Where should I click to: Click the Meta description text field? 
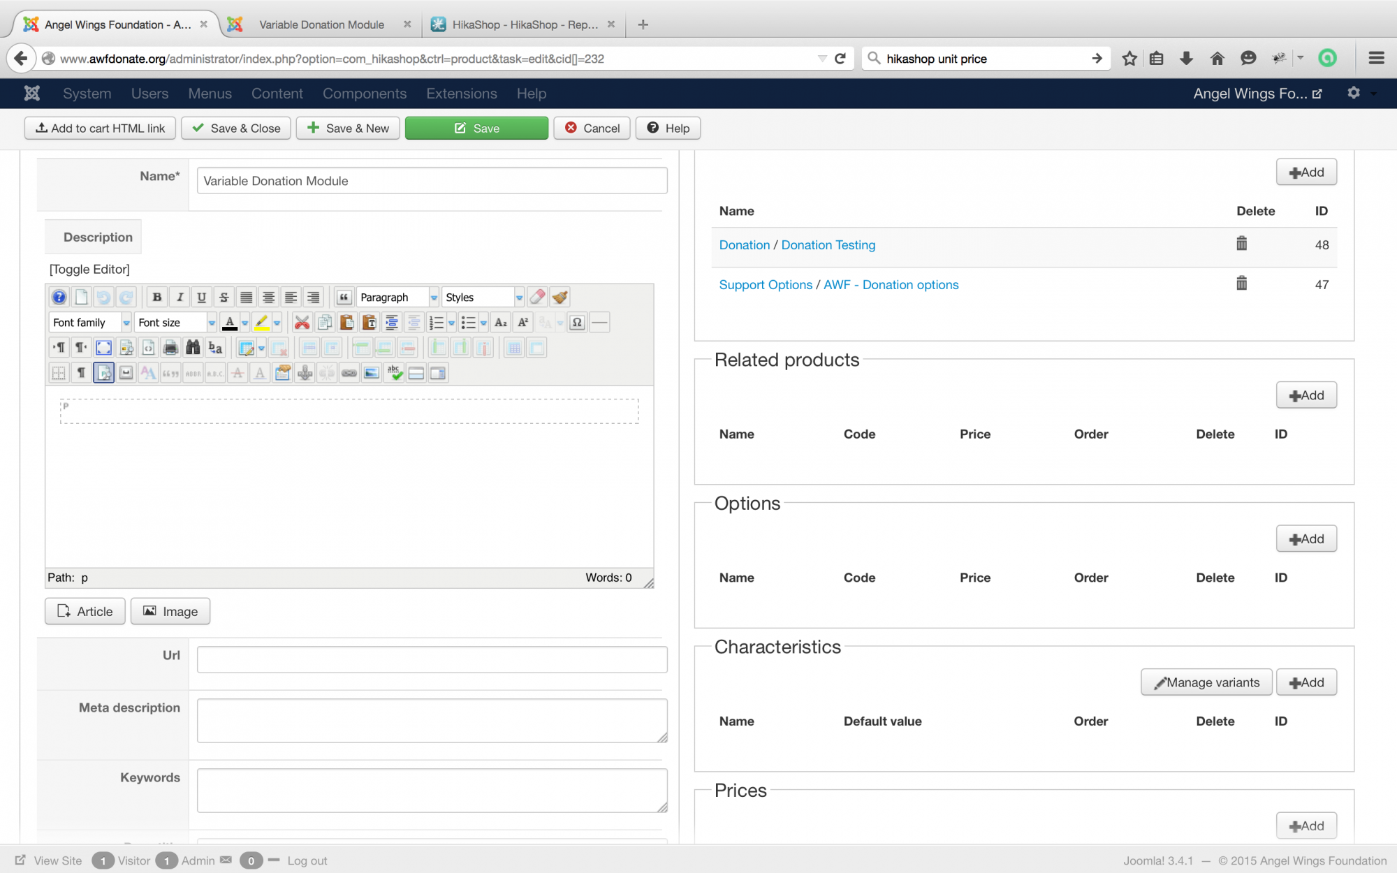point(432,721)
